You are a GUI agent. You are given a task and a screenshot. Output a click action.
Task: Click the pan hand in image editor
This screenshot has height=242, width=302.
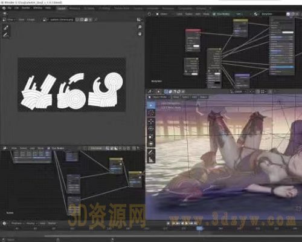(x=140, y=34)
